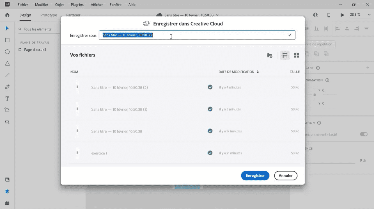Click the distribute horizontally icon
This screenshot has width=374, height=209.
pos(326,28)
